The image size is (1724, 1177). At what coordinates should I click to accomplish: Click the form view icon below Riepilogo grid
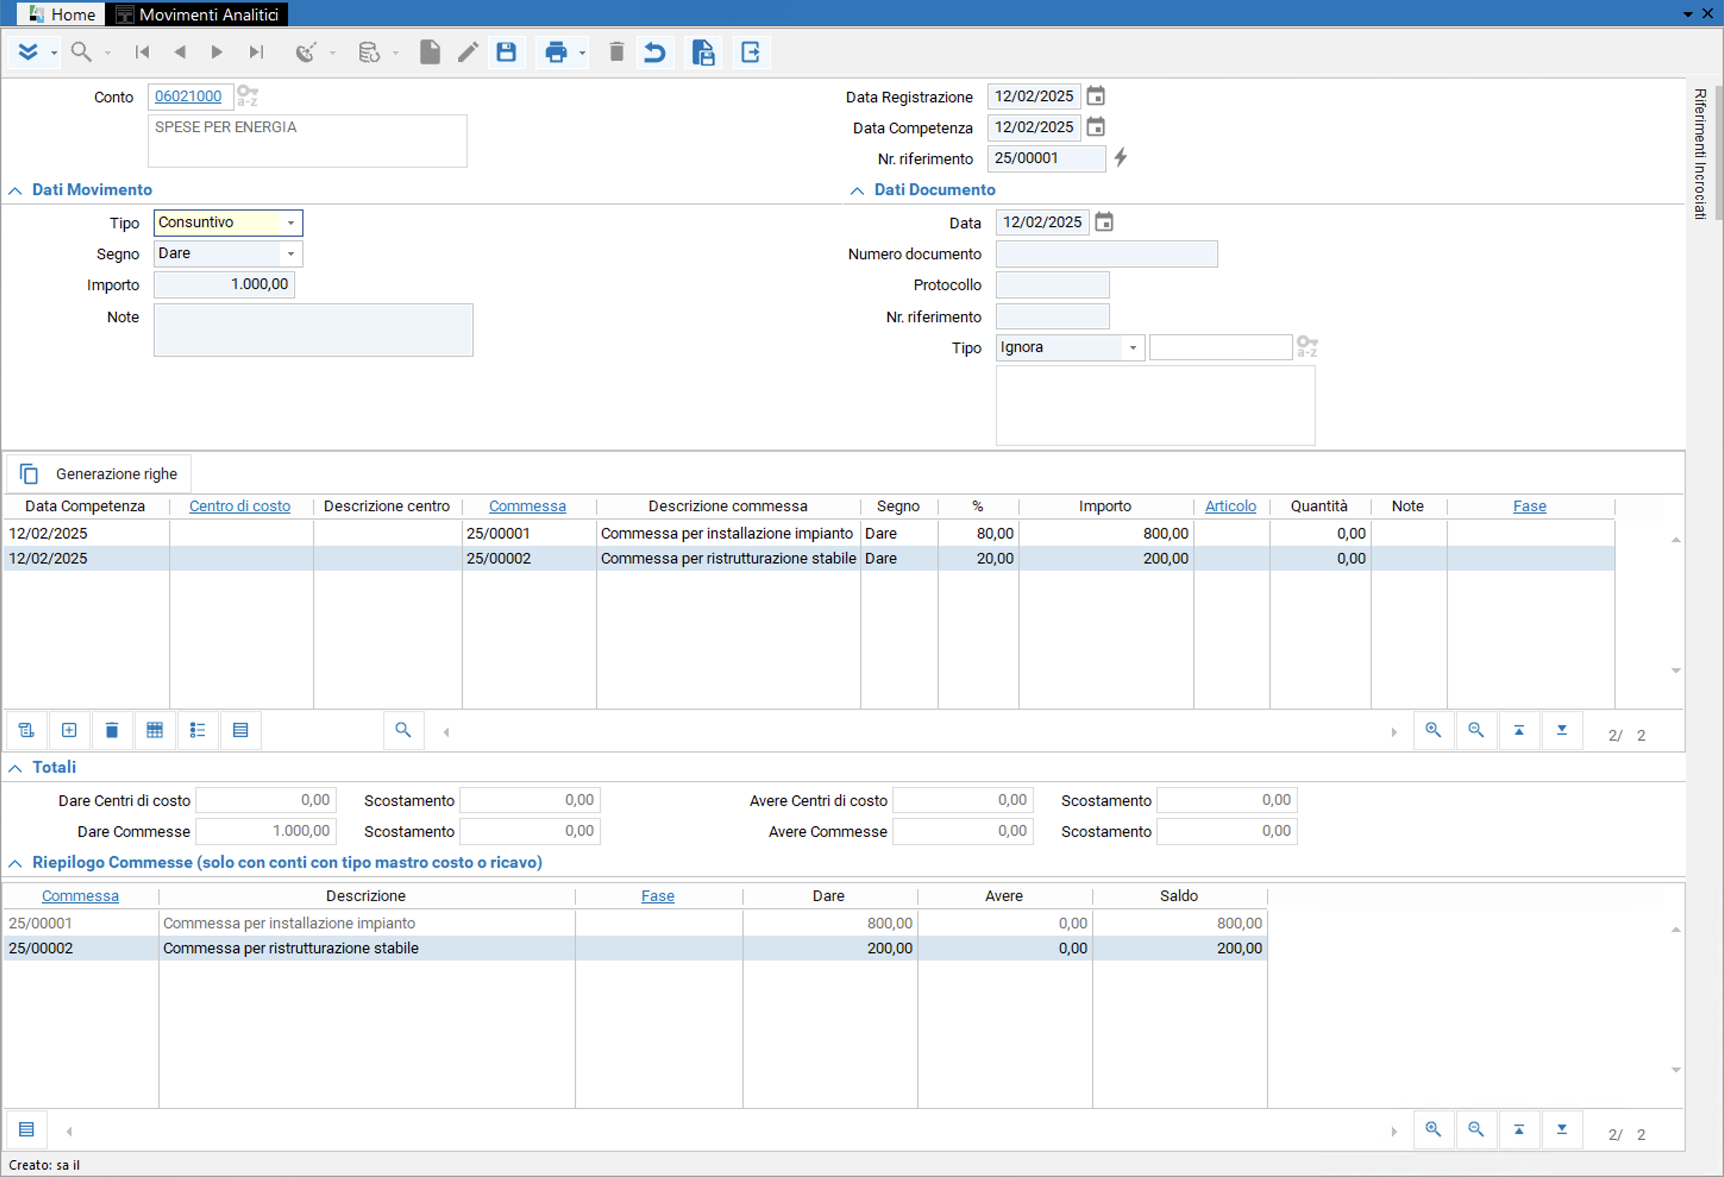(26, 1130)
